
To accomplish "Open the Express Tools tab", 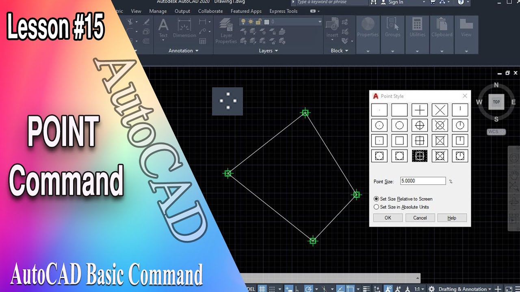I will point(284,11).
